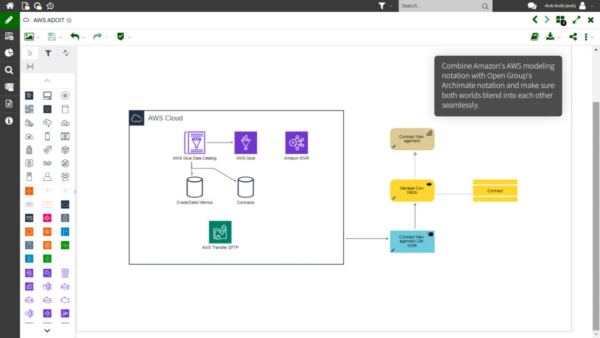Open the Arch Archi user account menu

(559, 6)
